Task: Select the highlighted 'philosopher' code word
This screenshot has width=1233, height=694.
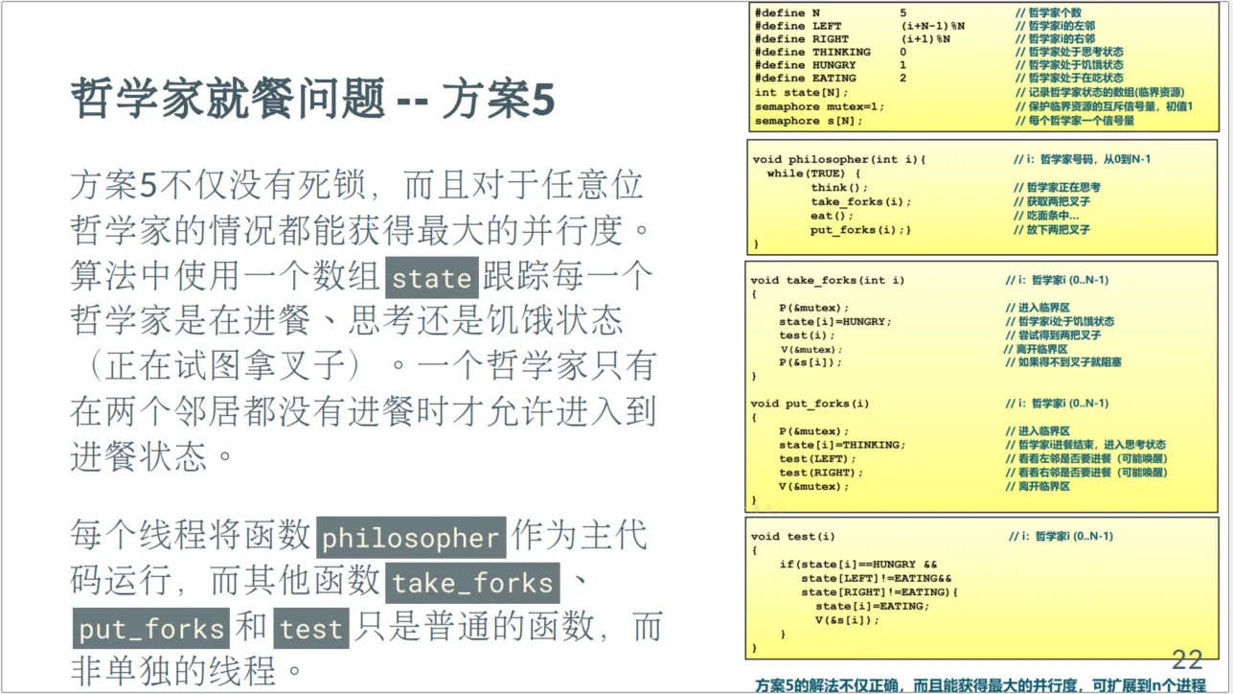Action: pyautogui.click(x=411, y=538)
